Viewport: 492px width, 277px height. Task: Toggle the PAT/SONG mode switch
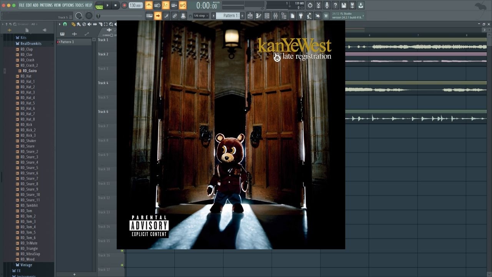coord(100,5)
